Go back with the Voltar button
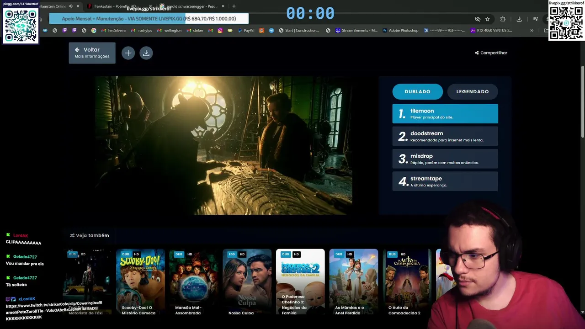Image resolution: width=585 pixels, height=329 pixels. [x=92, y=53]
